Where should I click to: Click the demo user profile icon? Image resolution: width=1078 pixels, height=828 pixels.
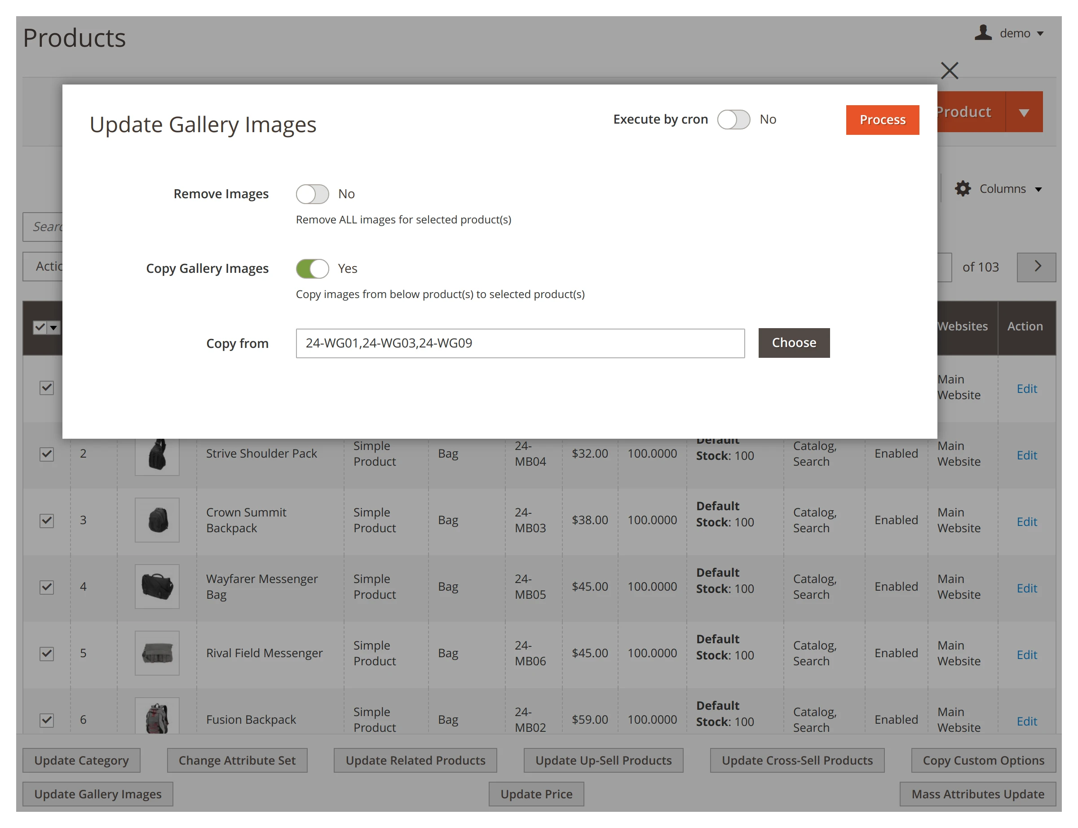[x=982, y=32]
